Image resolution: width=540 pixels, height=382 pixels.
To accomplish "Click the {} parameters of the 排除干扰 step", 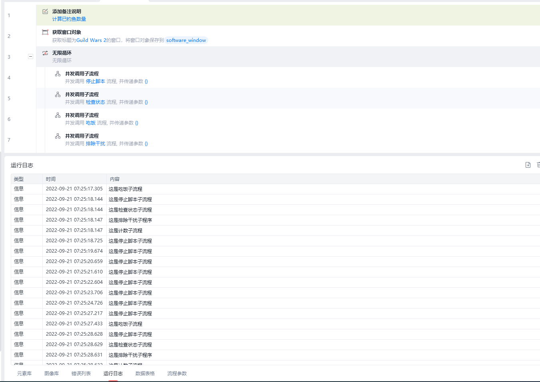I will point(146,144).
